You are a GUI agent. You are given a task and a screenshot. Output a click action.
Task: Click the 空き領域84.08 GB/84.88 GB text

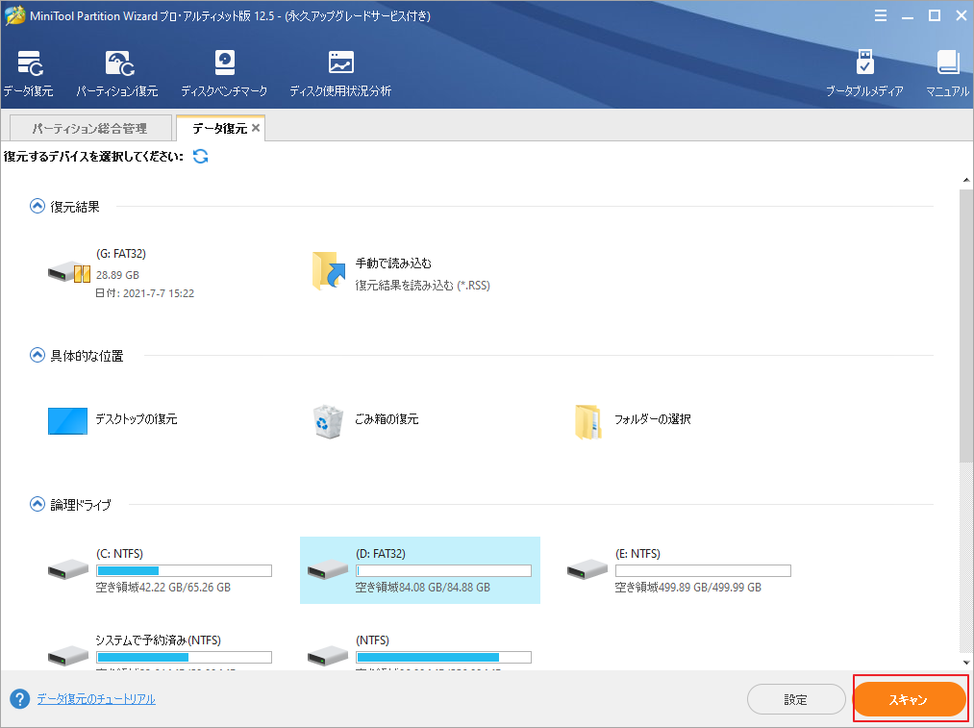[423, 587]
